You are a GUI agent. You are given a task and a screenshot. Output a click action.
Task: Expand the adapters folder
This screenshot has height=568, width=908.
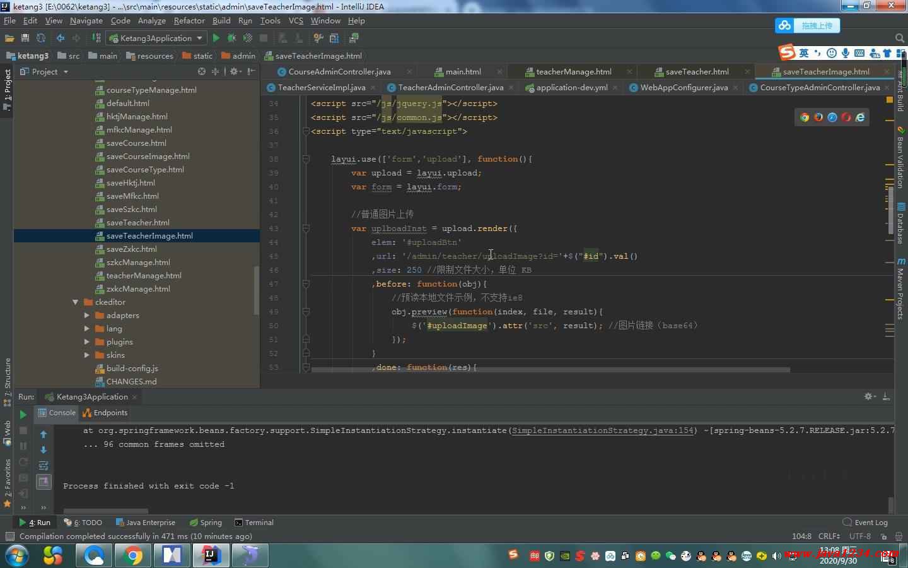(87, 316)
